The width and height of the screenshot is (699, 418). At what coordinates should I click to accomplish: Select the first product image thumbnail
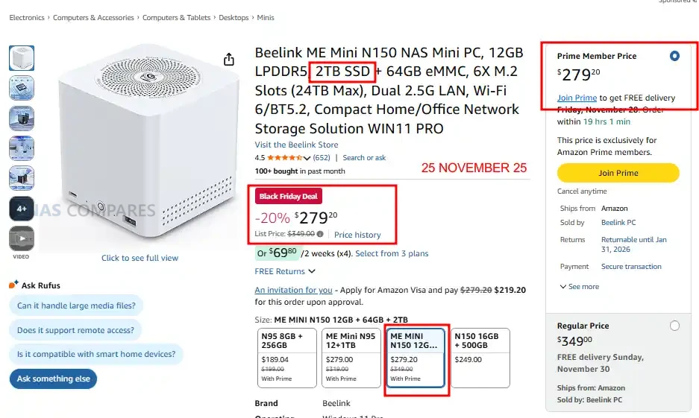[21, 58]
